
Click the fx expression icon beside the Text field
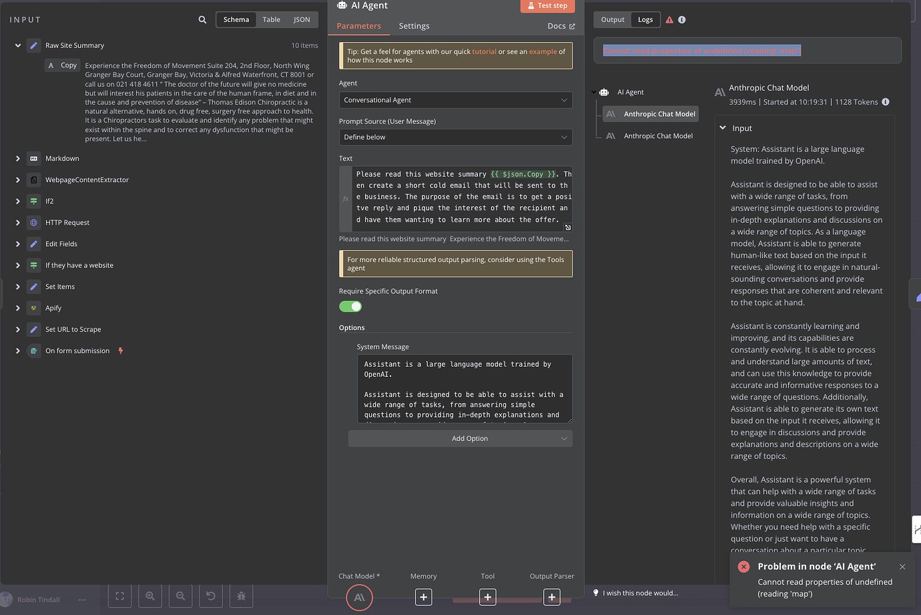point(345,198)
